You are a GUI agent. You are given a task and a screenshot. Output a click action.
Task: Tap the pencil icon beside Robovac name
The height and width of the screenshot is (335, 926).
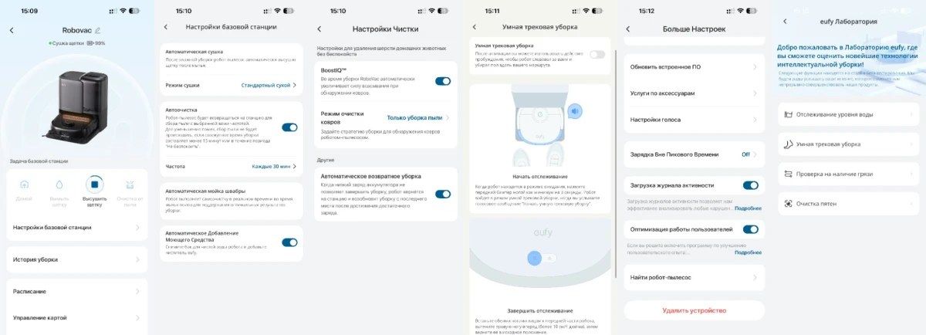pos(97,30)
